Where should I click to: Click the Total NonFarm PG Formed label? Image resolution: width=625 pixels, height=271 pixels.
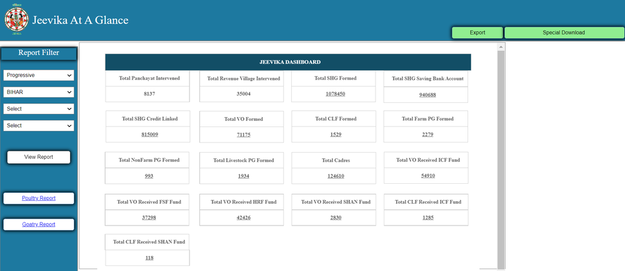pos(149,160)
